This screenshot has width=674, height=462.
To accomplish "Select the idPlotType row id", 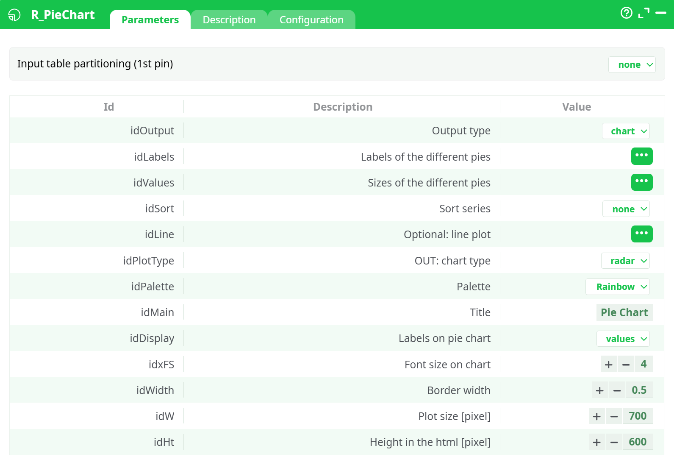I will click(x=149, y=261).
